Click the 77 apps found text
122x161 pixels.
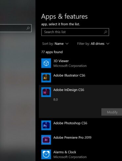52,52
